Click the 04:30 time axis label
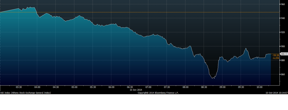288x110 pixels. pyautogui.click(x=56, y=87)
